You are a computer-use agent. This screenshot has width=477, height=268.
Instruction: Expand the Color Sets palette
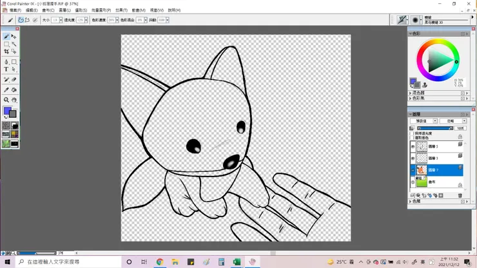(x=411, y=99)
